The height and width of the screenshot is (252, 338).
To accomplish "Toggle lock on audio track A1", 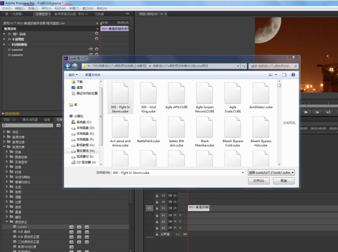I will click(x=157, y=215).
